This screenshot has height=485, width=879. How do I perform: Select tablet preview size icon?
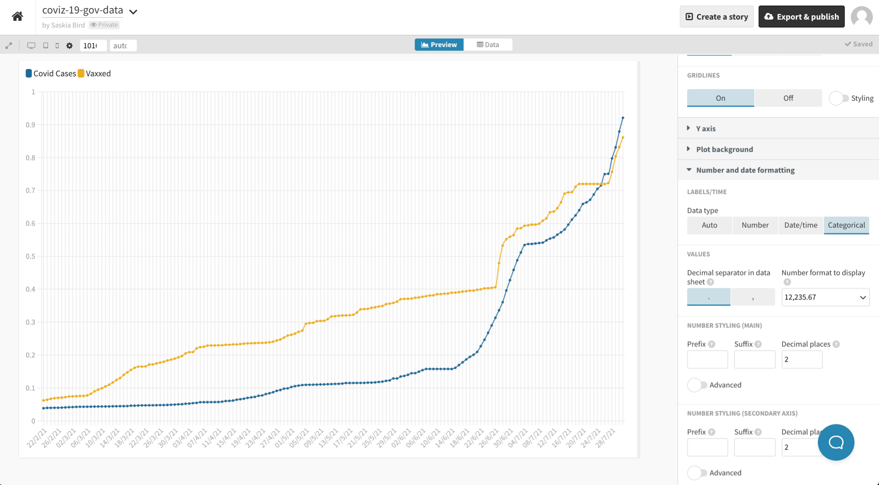pyautogui.click(x=45, y=45)
